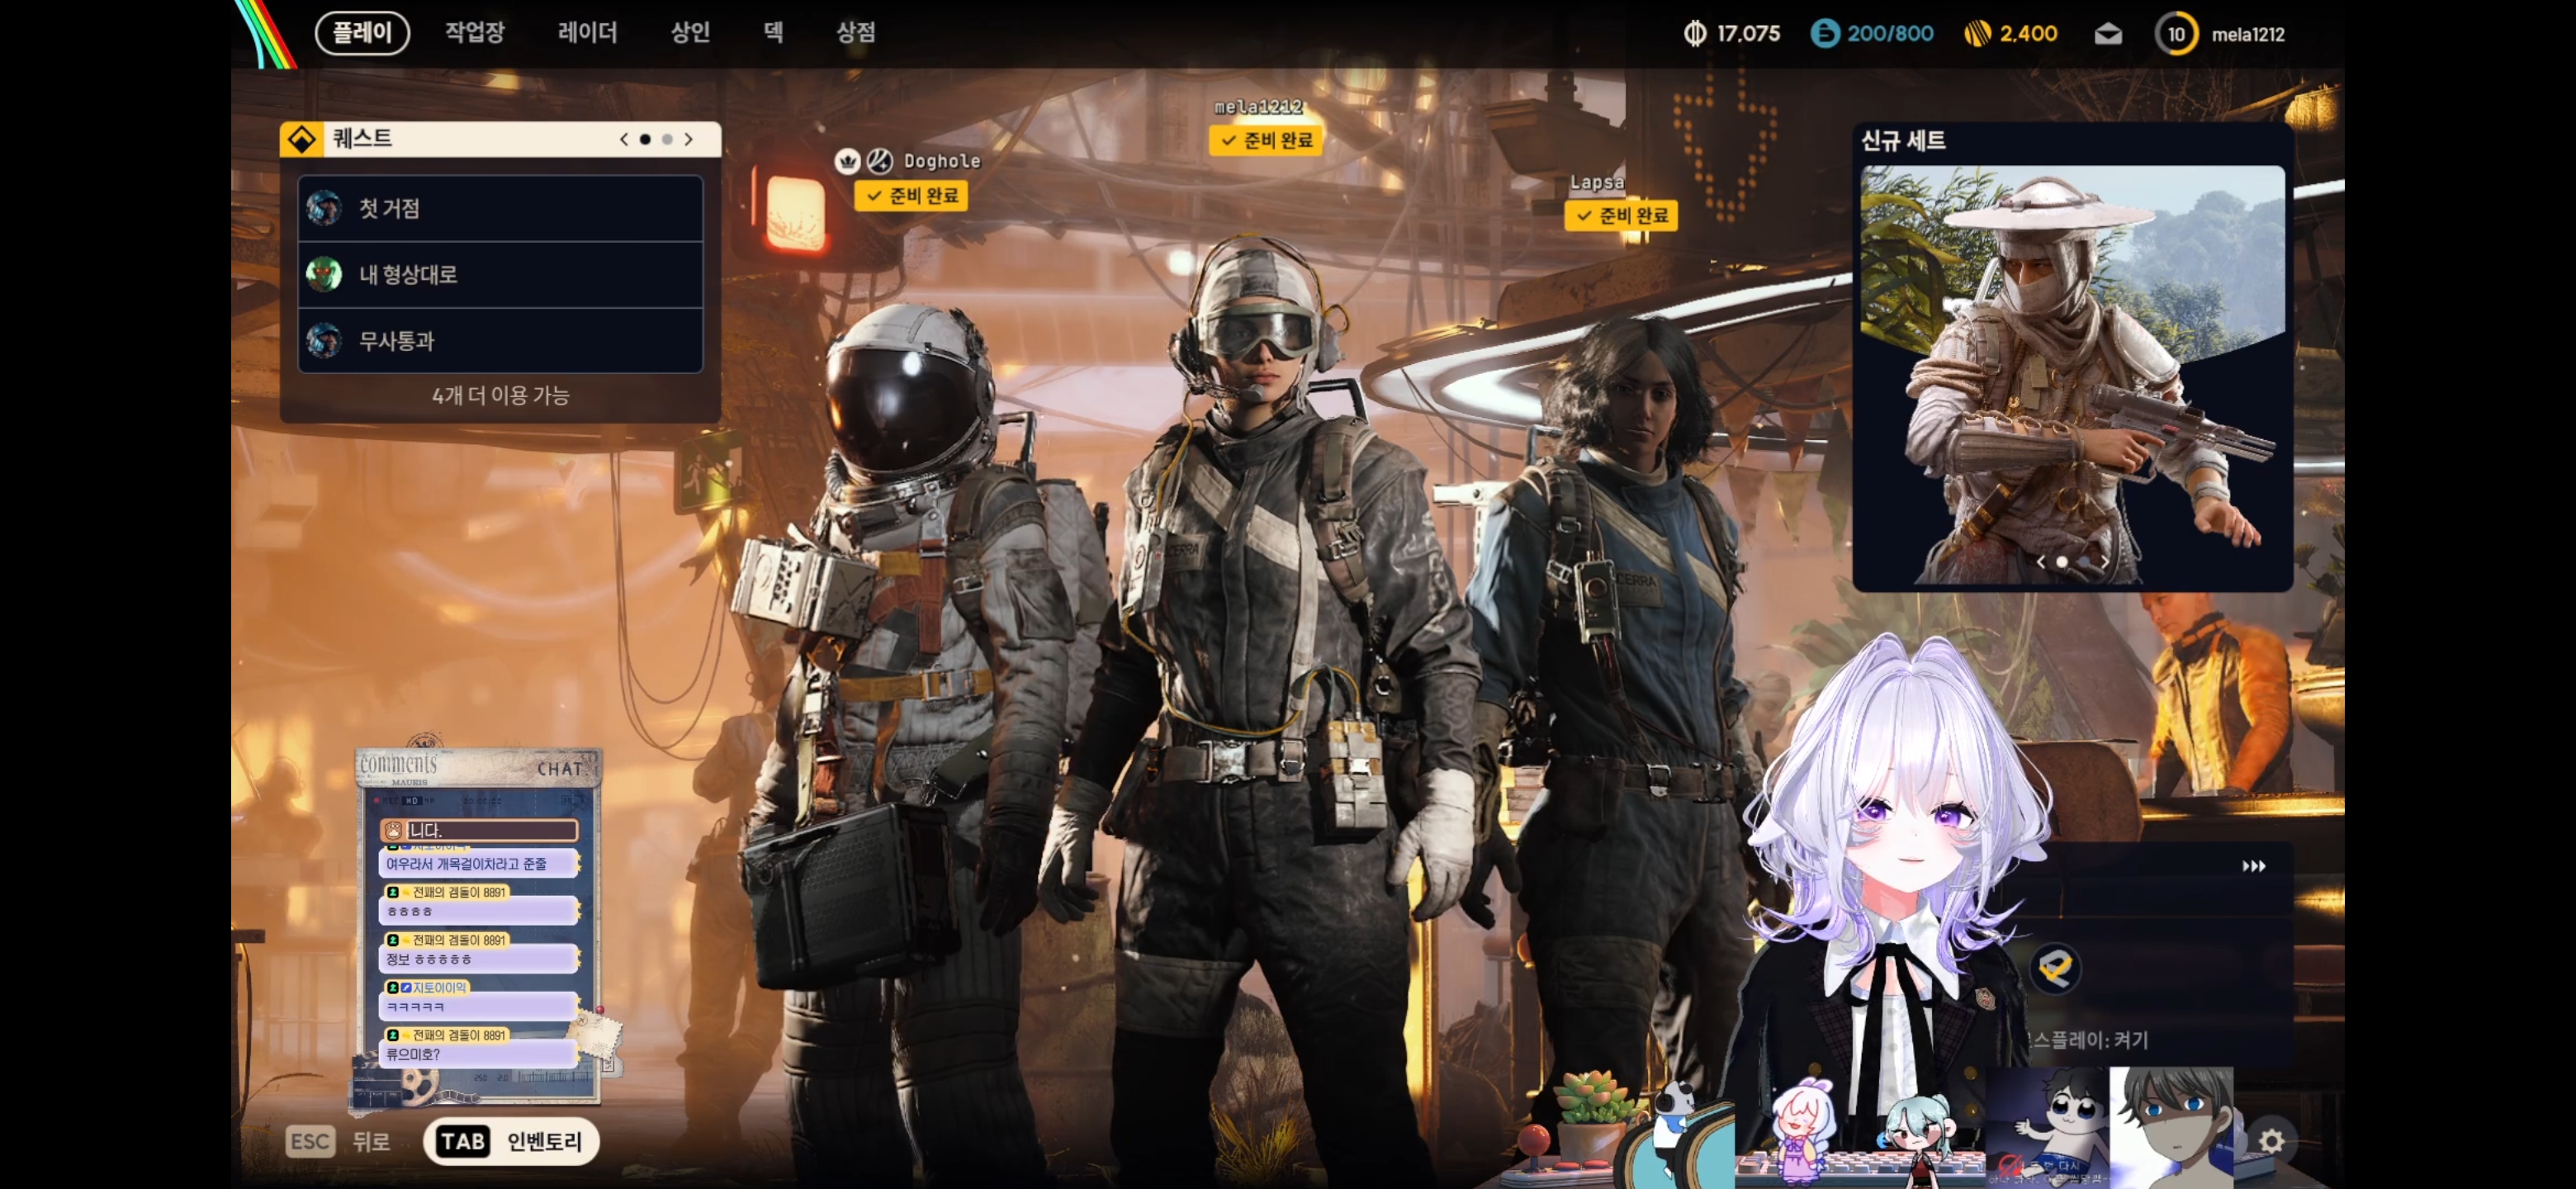Click the triple-arrow icon on the dark panel
This screenshot has width=2576, height=1189.
(2254, 866)
